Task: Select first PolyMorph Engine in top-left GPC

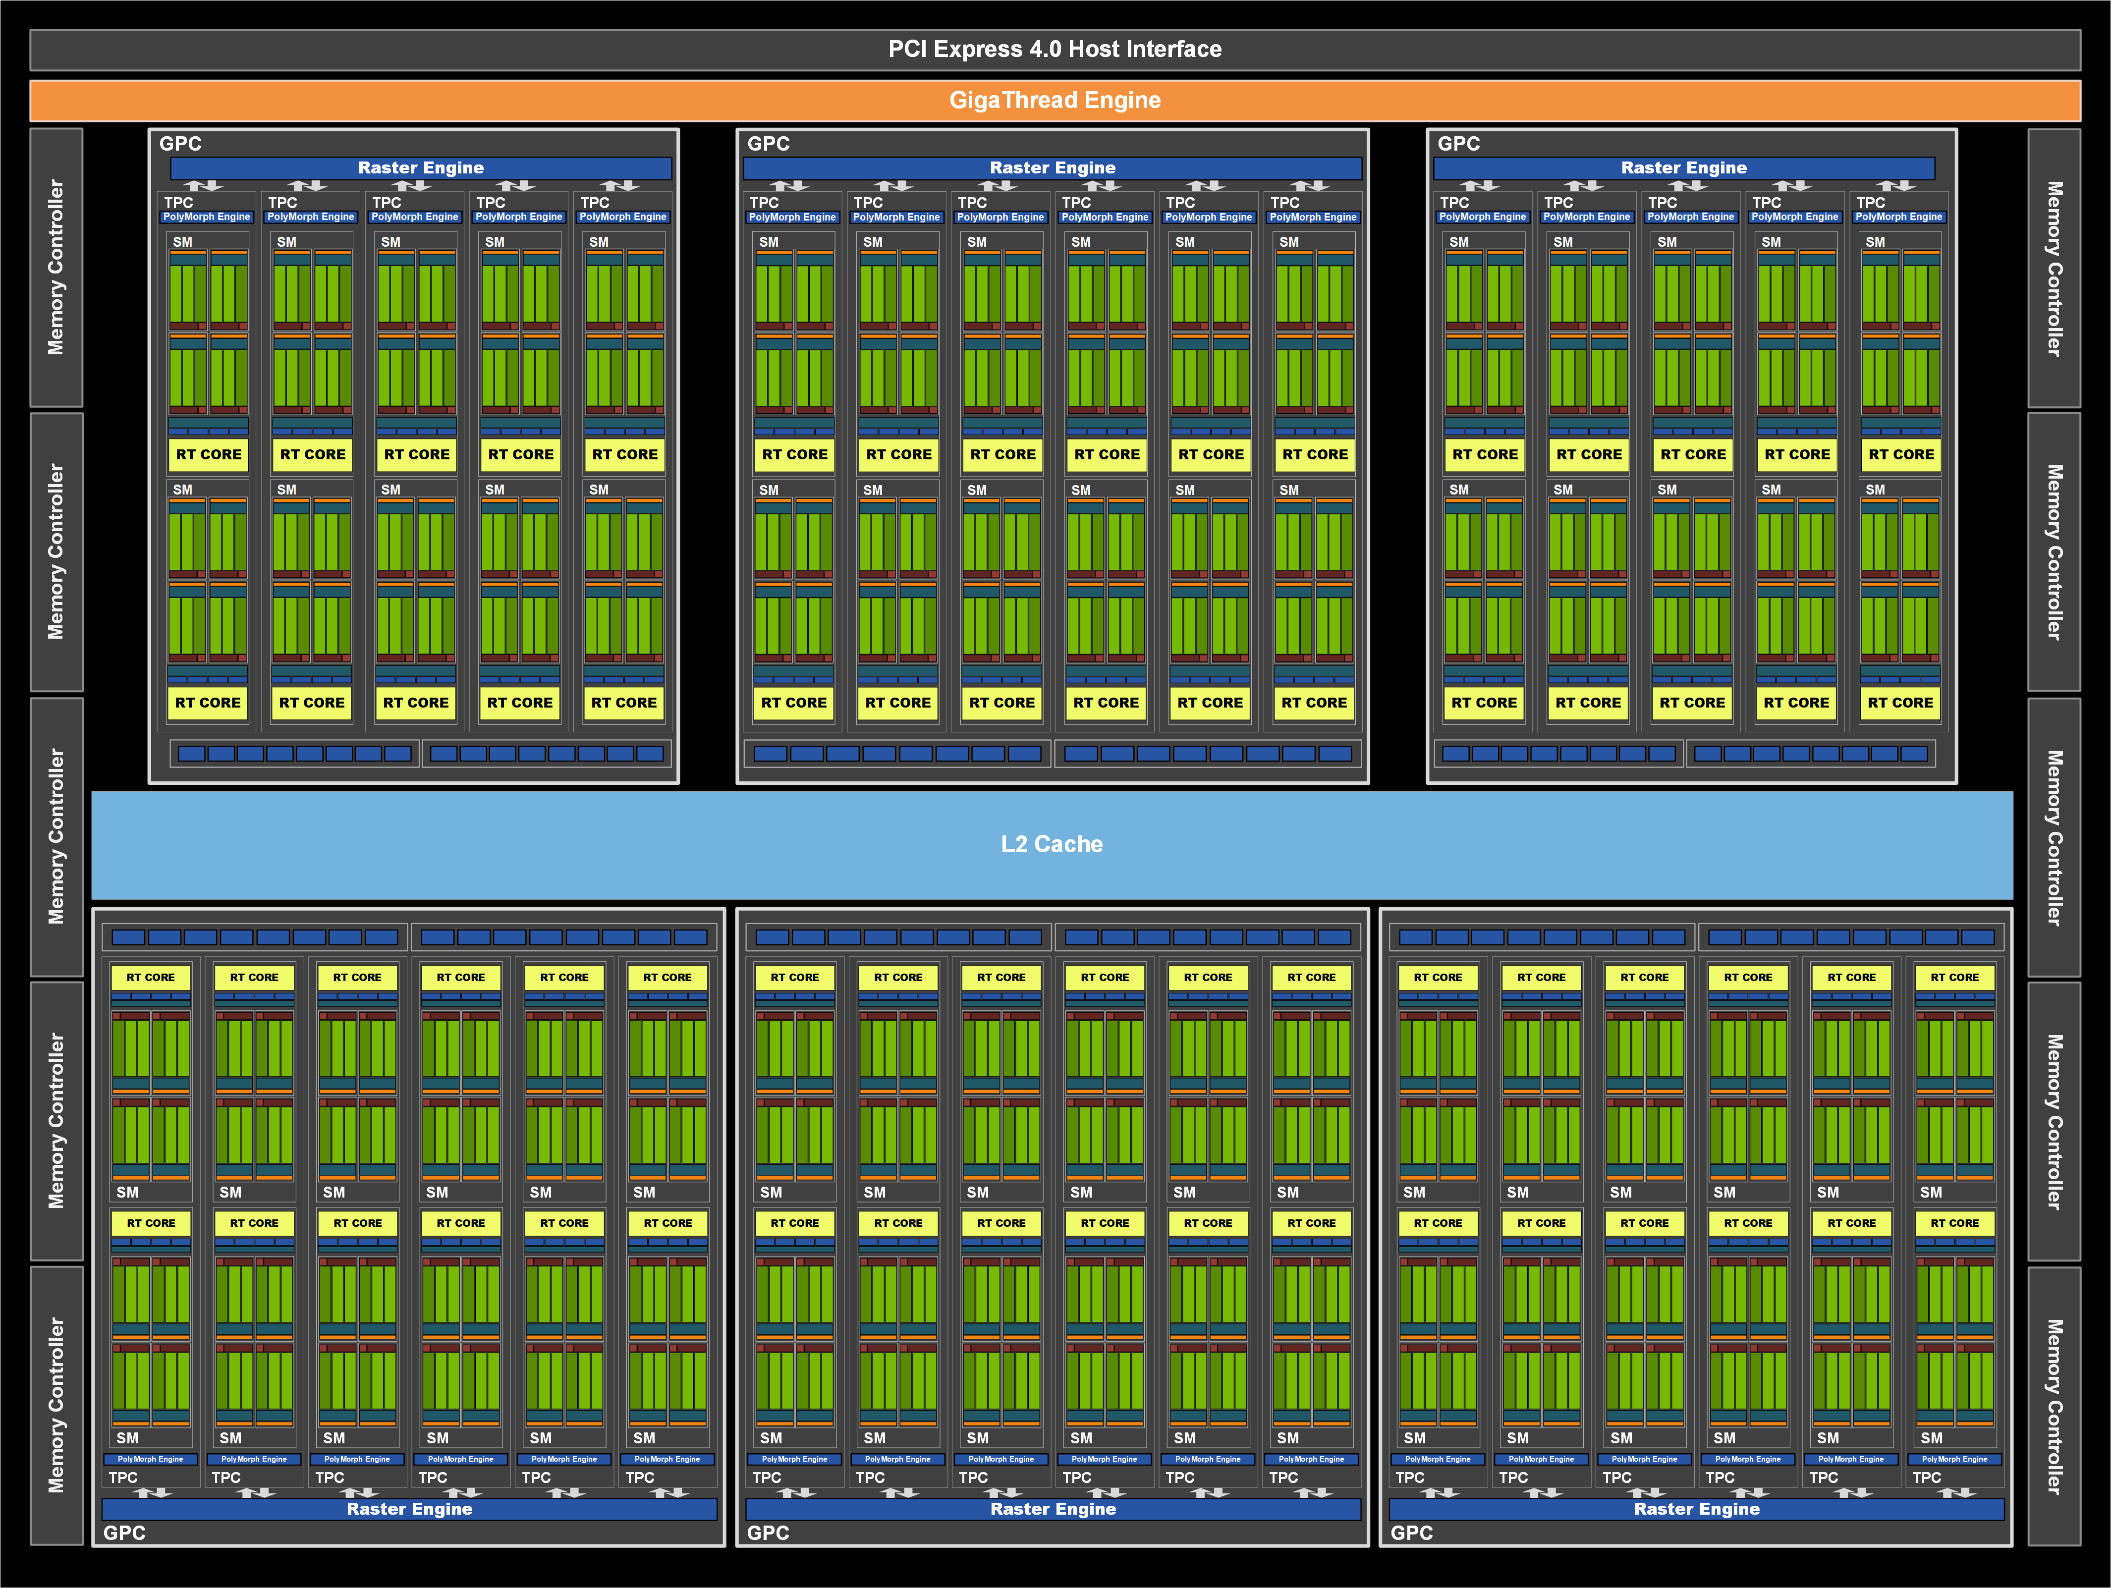Action: coord(206,217)
